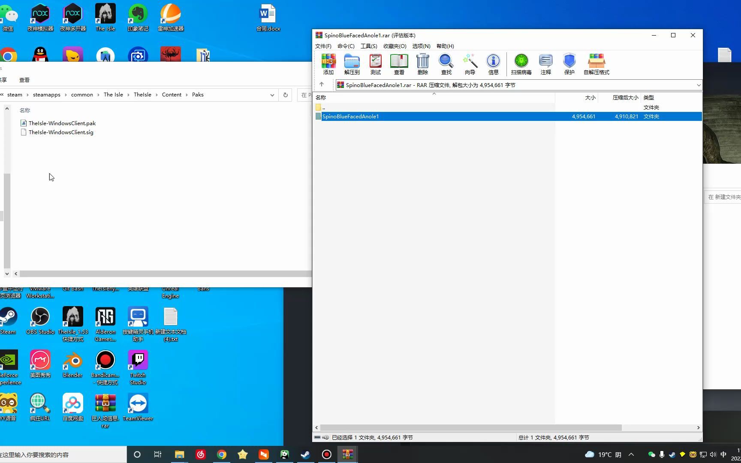Open the Tools (工具) menu
The width and height of the screenshot is (741, 463).
[x=369, y=46]
